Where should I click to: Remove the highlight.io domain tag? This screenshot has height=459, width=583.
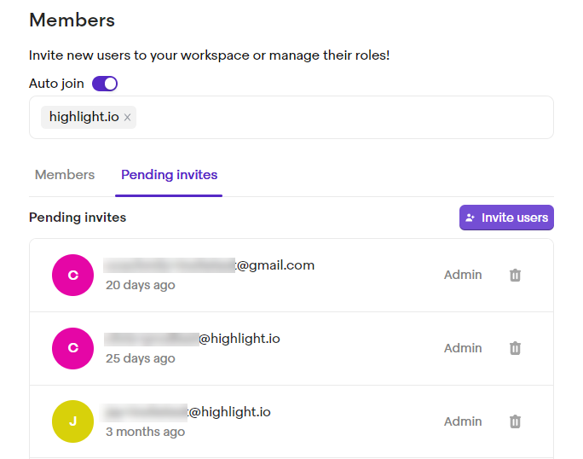coord(128,118)
